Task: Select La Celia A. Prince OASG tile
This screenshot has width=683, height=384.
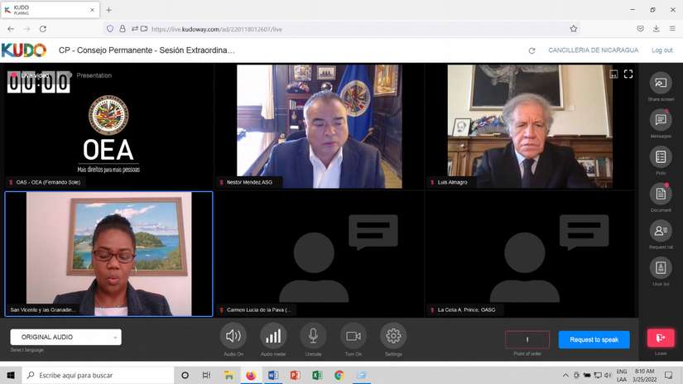Action: [x=530, y=254]
